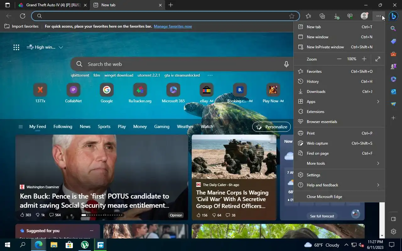Open the sidebar Tools briefcase icon
Screen dimensions: 402x251
point(393,54)
